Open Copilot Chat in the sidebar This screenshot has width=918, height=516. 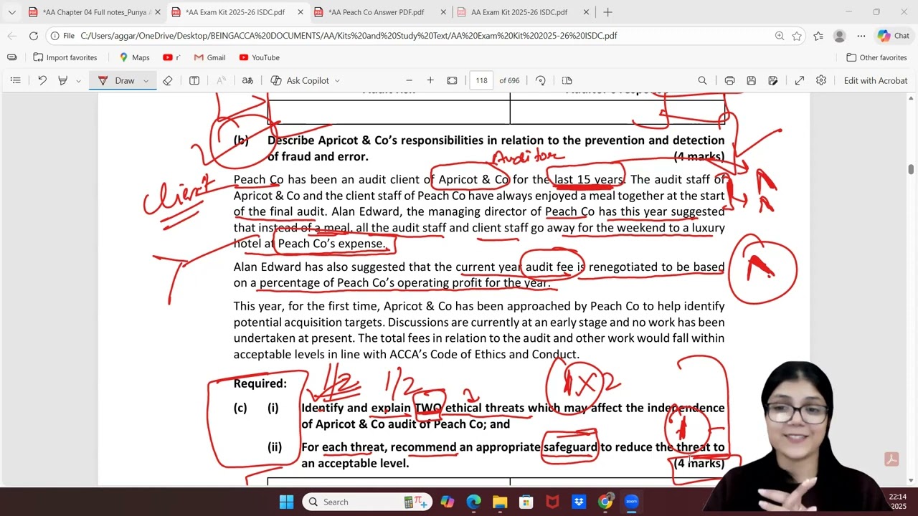click(894, 36)
